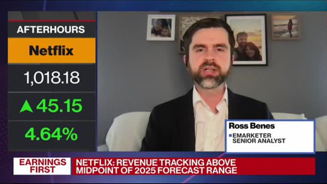Click the percentage gain 4.64%
Screen dimensions: 327x184
coord(51,134)
